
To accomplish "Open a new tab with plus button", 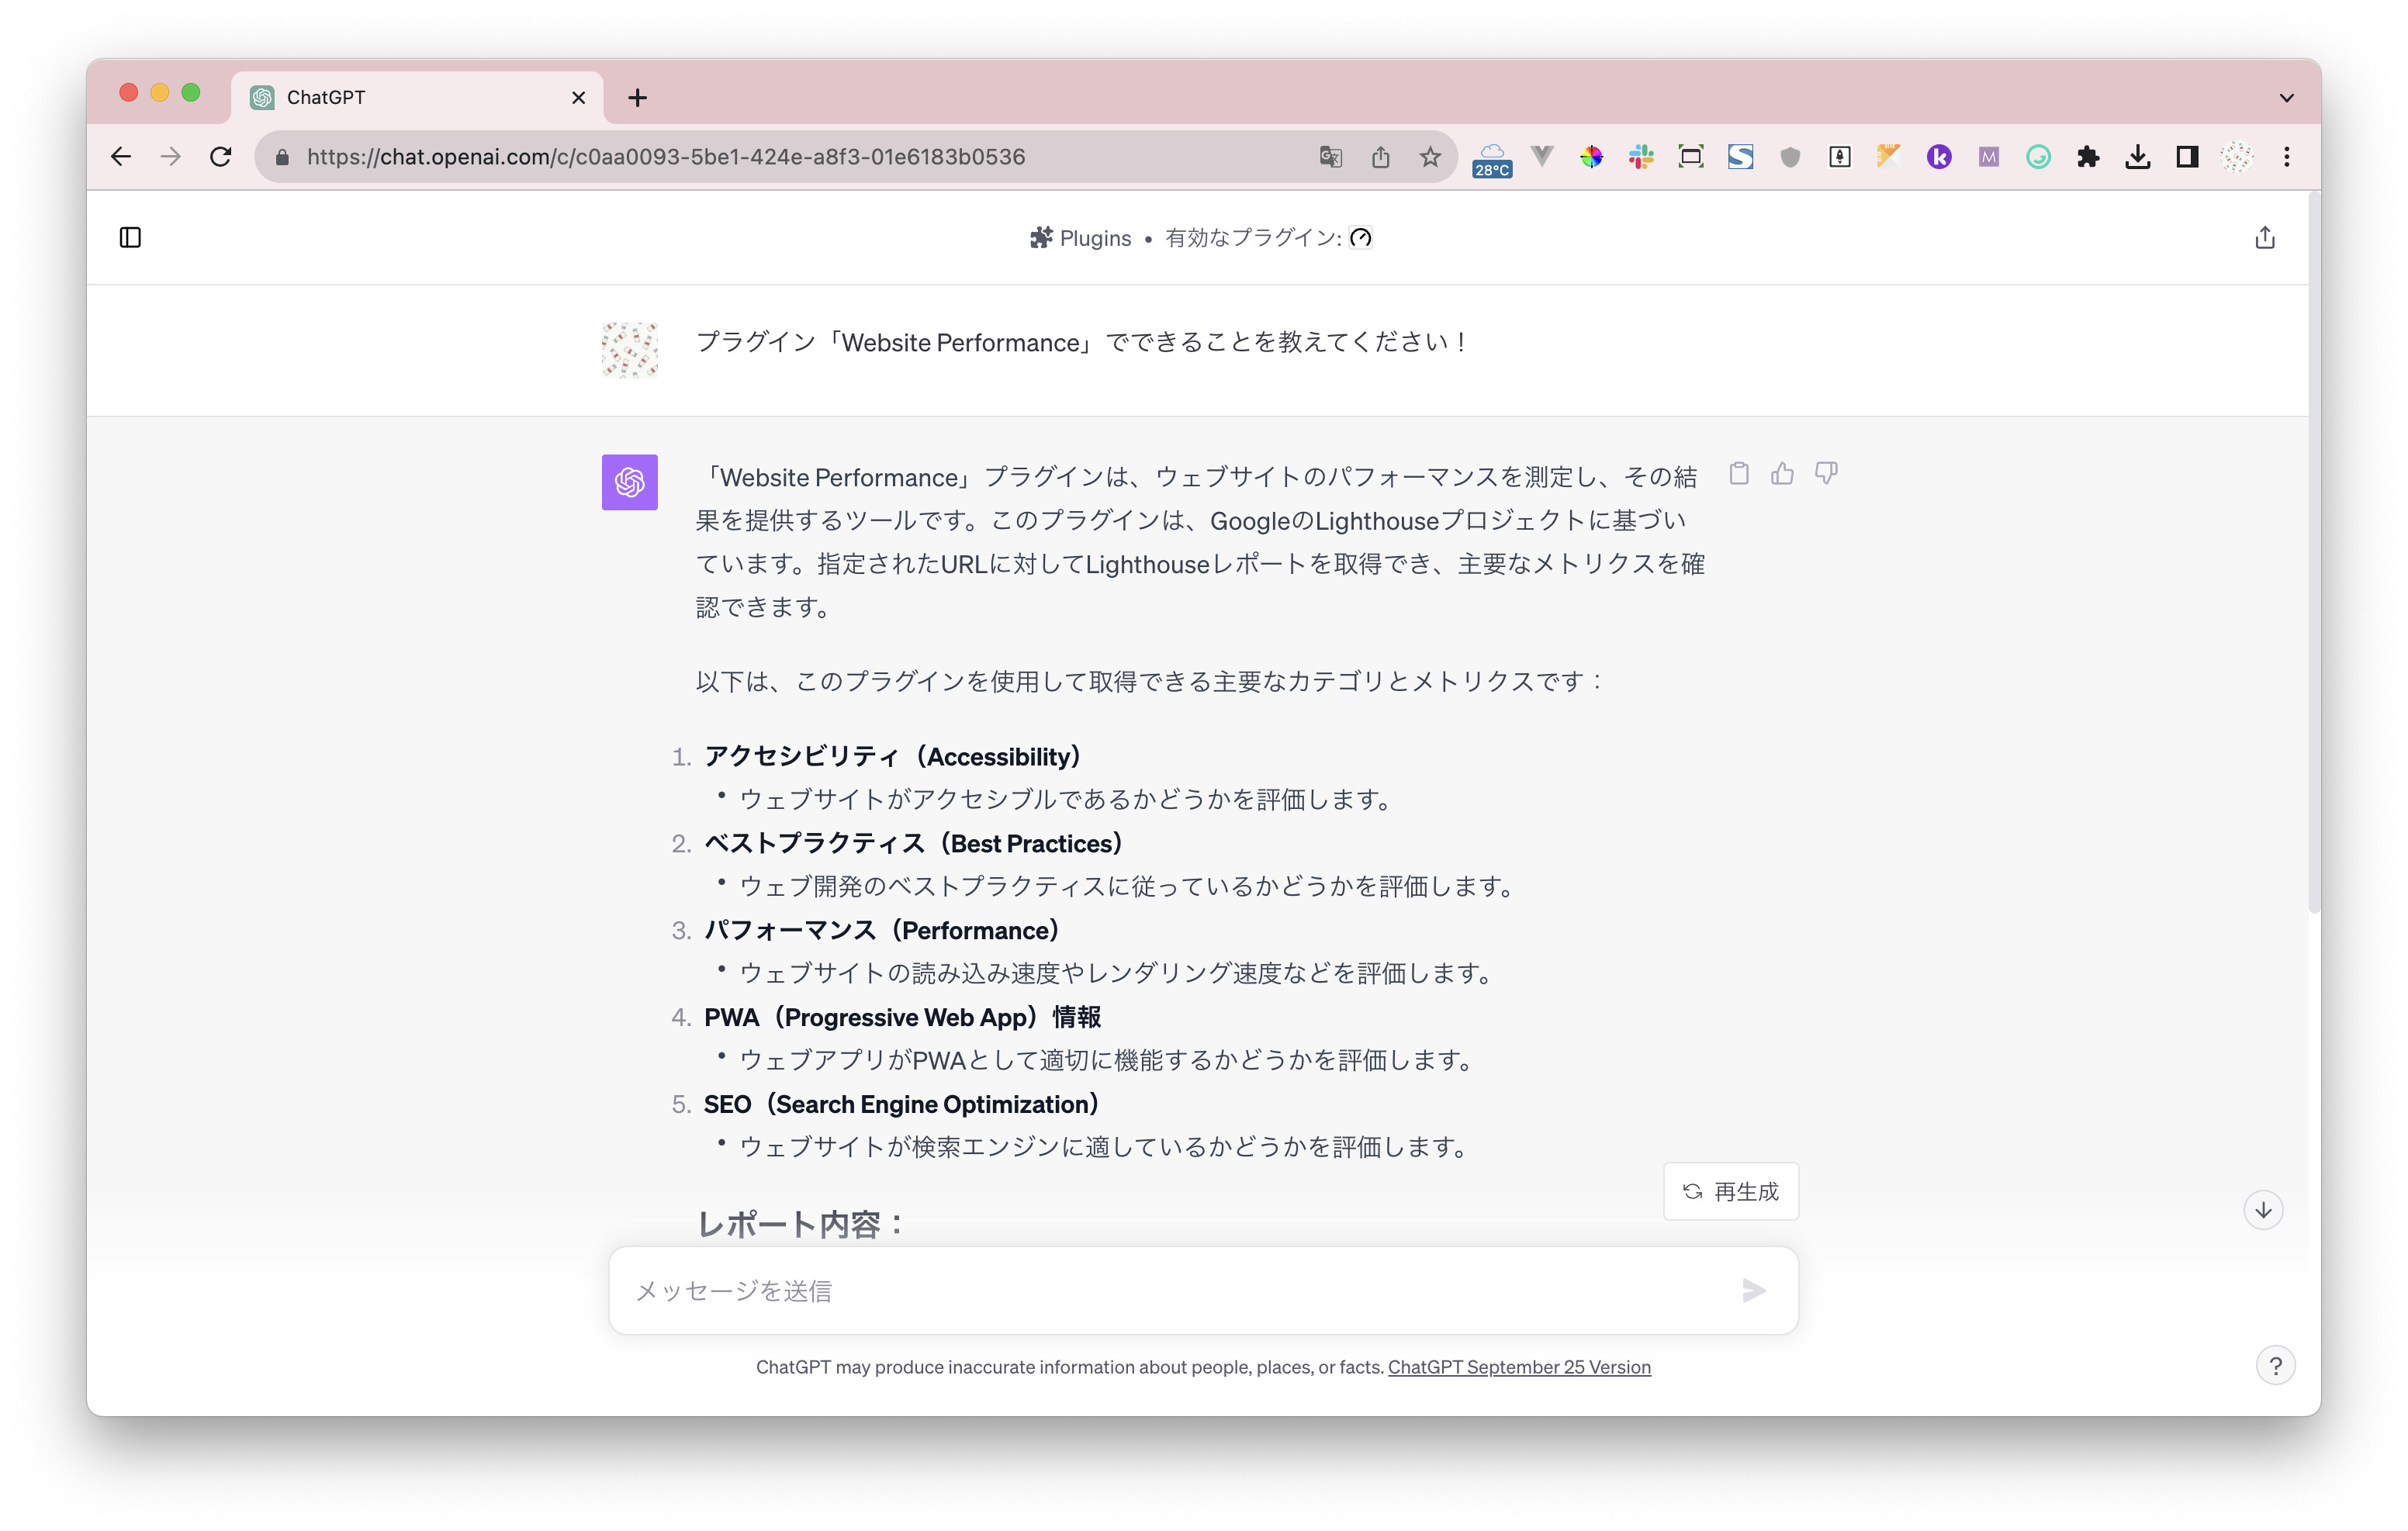I will (637, 98).
